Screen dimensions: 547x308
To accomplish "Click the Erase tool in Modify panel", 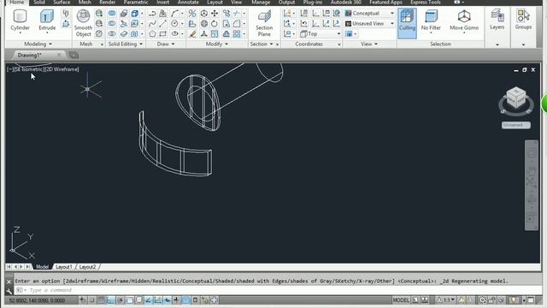I will pos(192,34).
